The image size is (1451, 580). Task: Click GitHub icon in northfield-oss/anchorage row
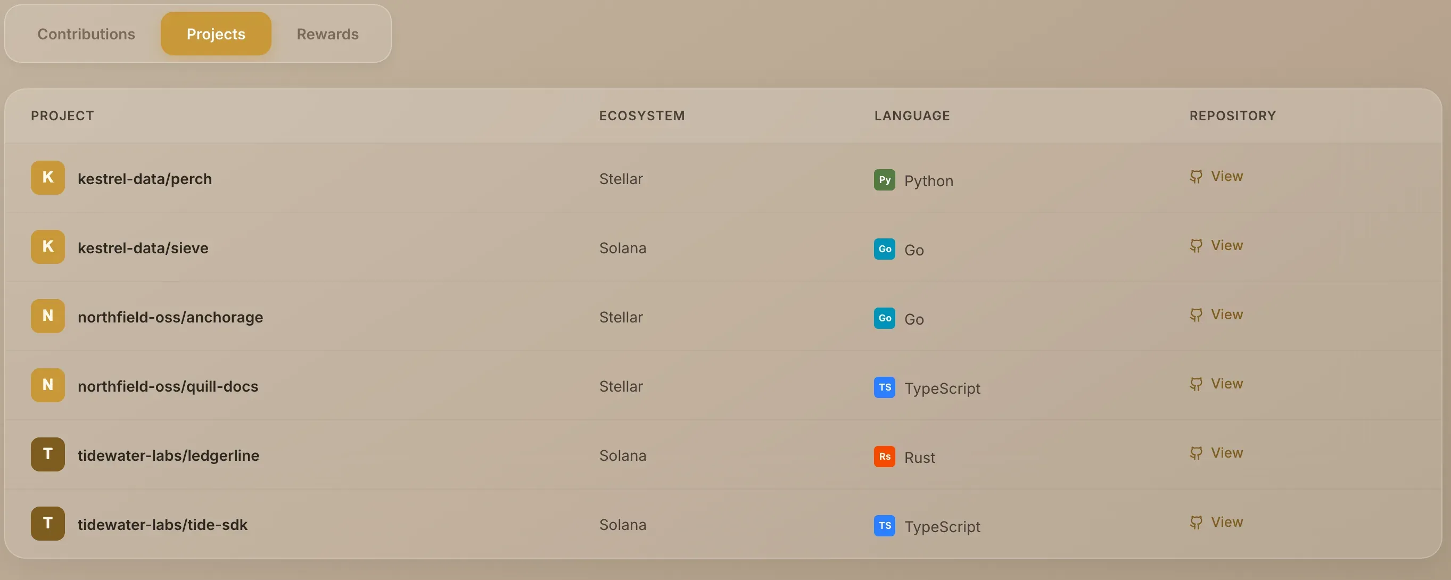pyautogui.click(x=1196, y=316)
